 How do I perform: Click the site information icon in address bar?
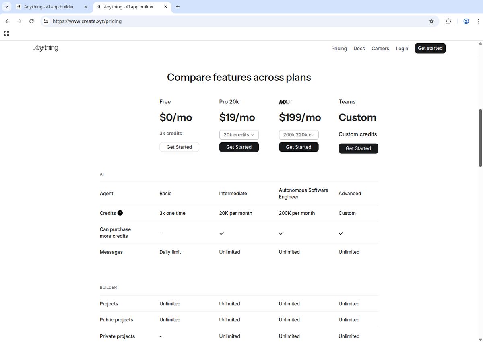point(46,21)
